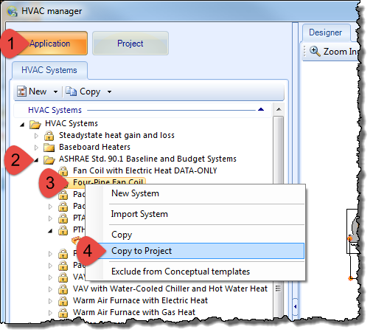
Task: Click the Zoom In magnifier icon
Action: point(315,51)
